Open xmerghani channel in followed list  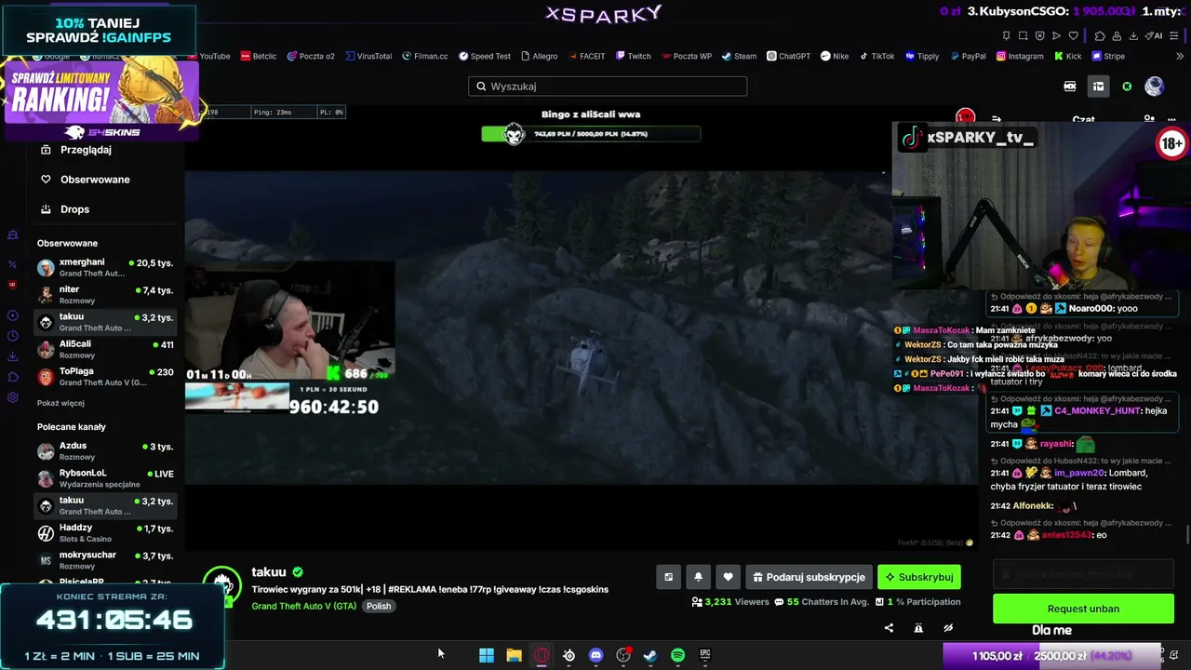[x=105, y=268]
